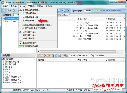Expand the 我的文档 tree node
127x93 pixels.
[4, 64]
